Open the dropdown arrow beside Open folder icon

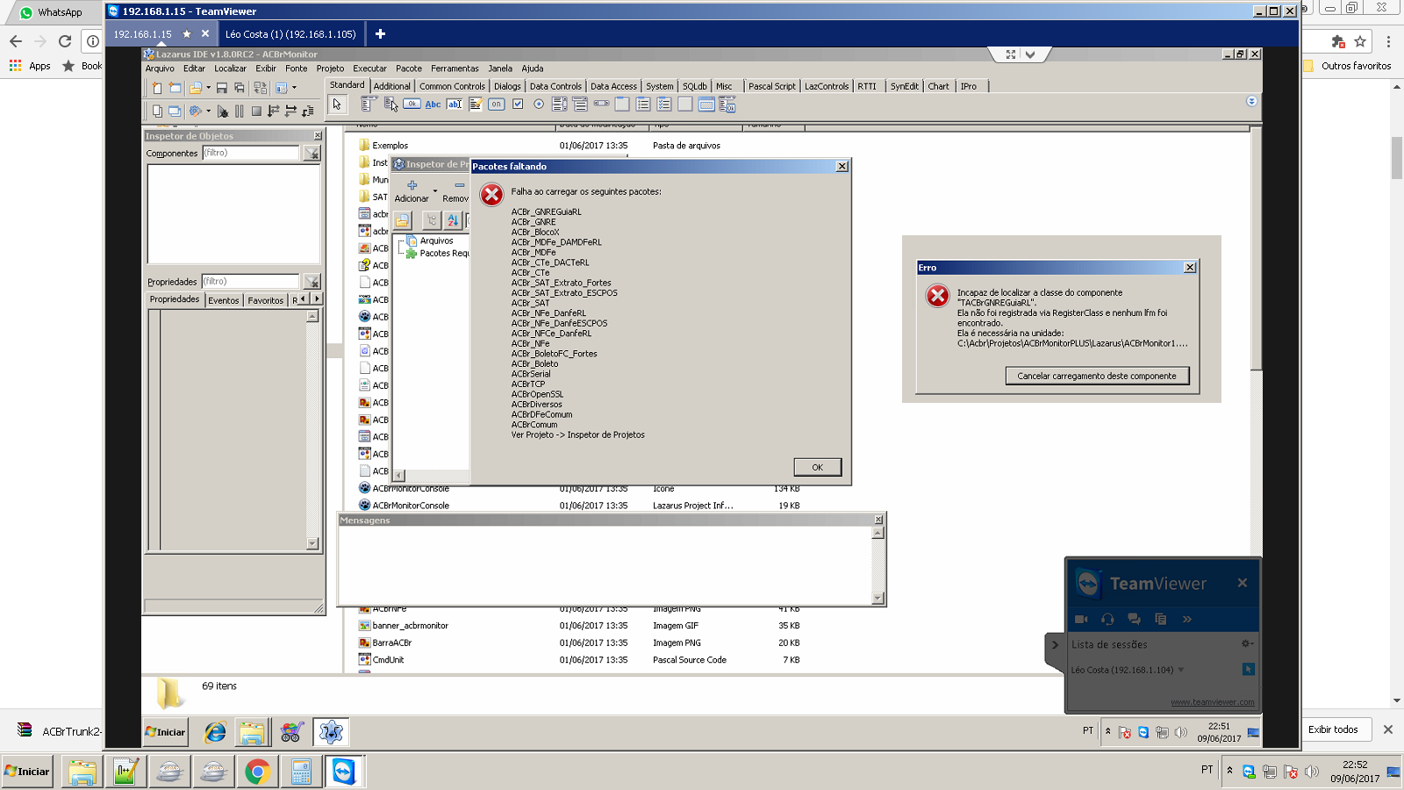[x=208, y=88]
